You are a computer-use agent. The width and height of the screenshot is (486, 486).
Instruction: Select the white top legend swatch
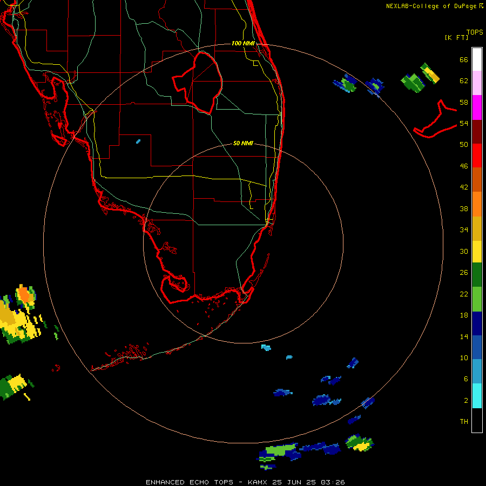(477, 59)
